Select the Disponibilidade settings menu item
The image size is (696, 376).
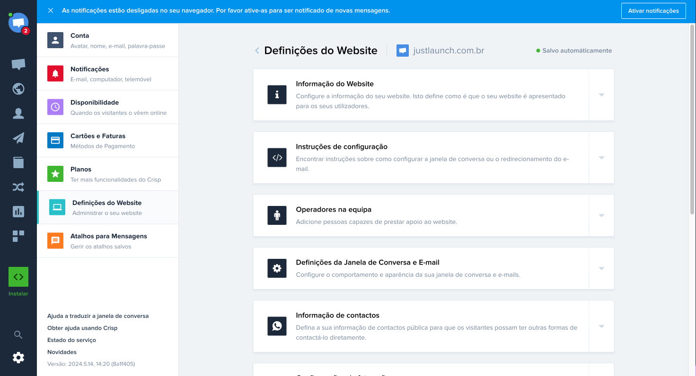(108, 107)
